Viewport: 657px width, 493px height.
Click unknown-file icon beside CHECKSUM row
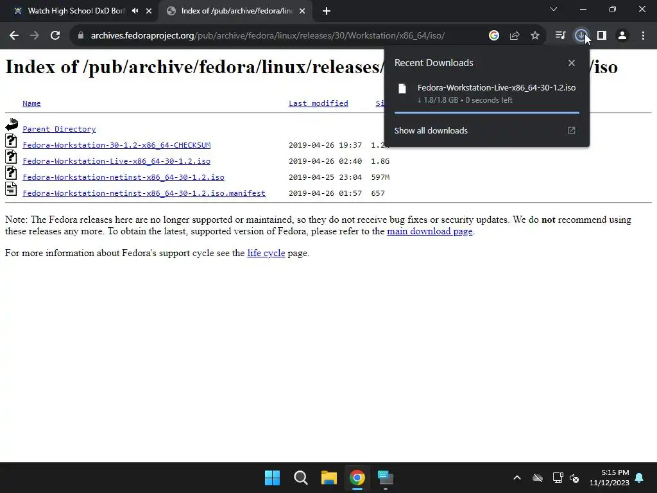pyautogui.click(x=12, y=141)
